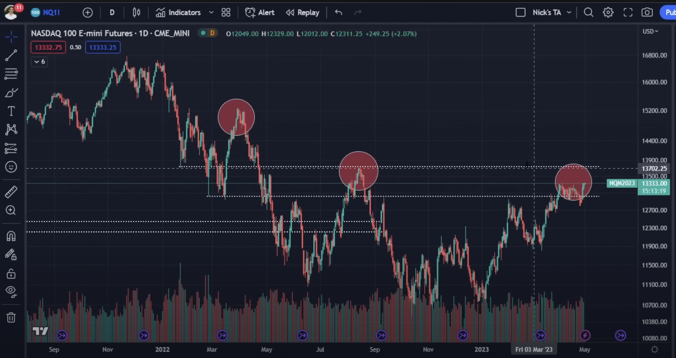
Task: Open the emoji icons tool
Action: [x=11, y=167]
